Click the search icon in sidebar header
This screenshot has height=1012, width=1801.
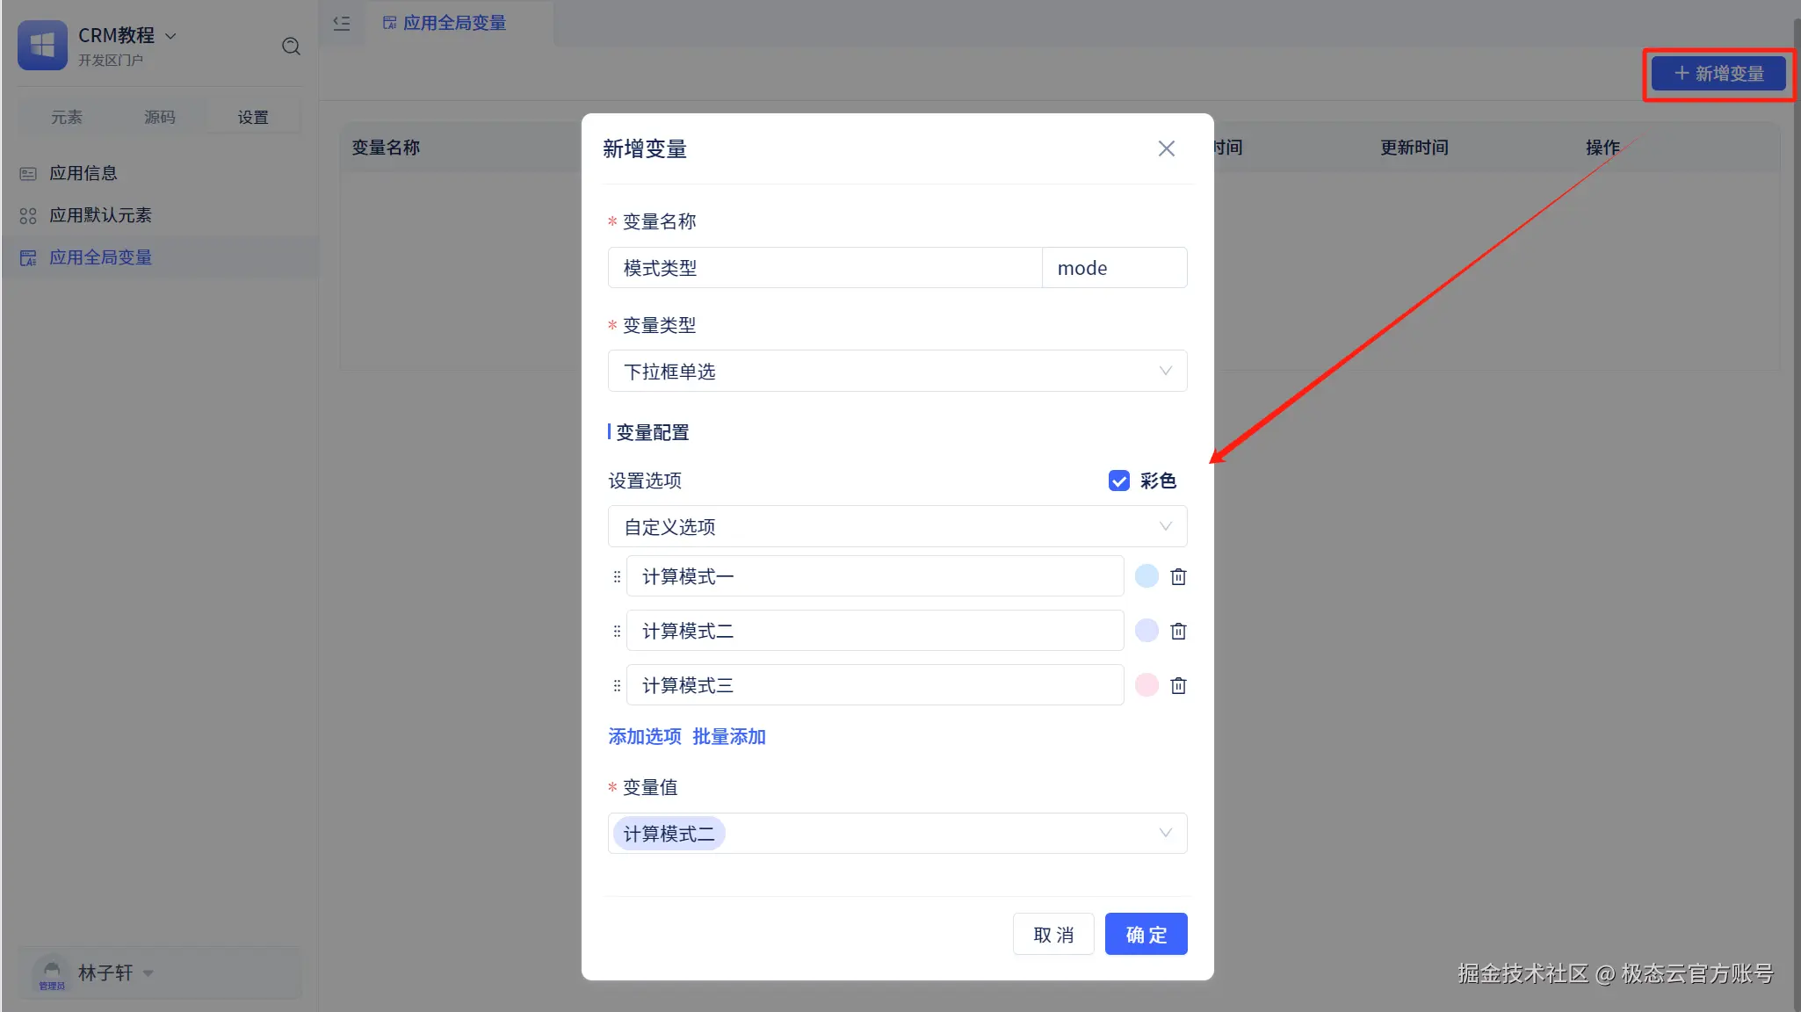pos(291,46)
